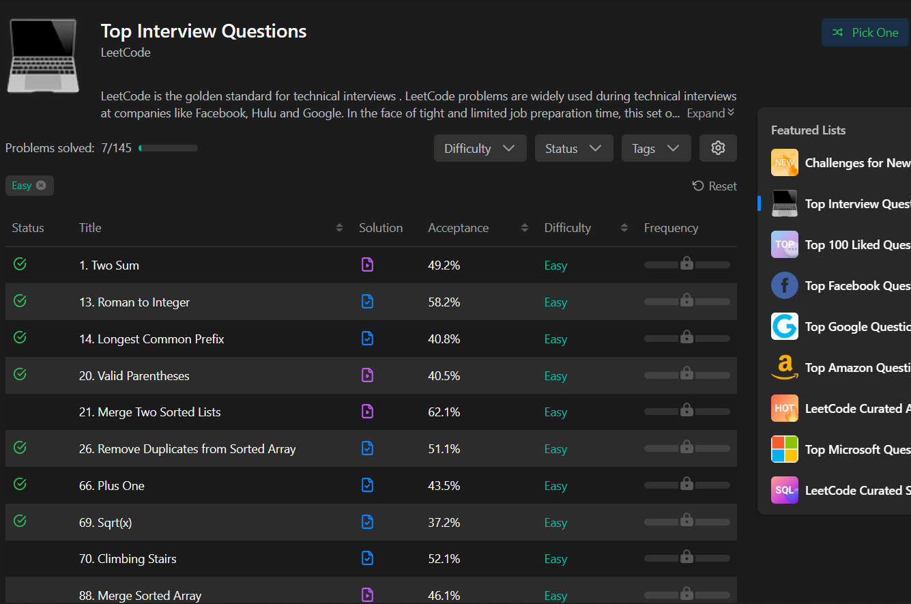911x604 pixels.
Task: Click the solved checkmark beside Sqrt(x)
Action: tap(19, 521)
